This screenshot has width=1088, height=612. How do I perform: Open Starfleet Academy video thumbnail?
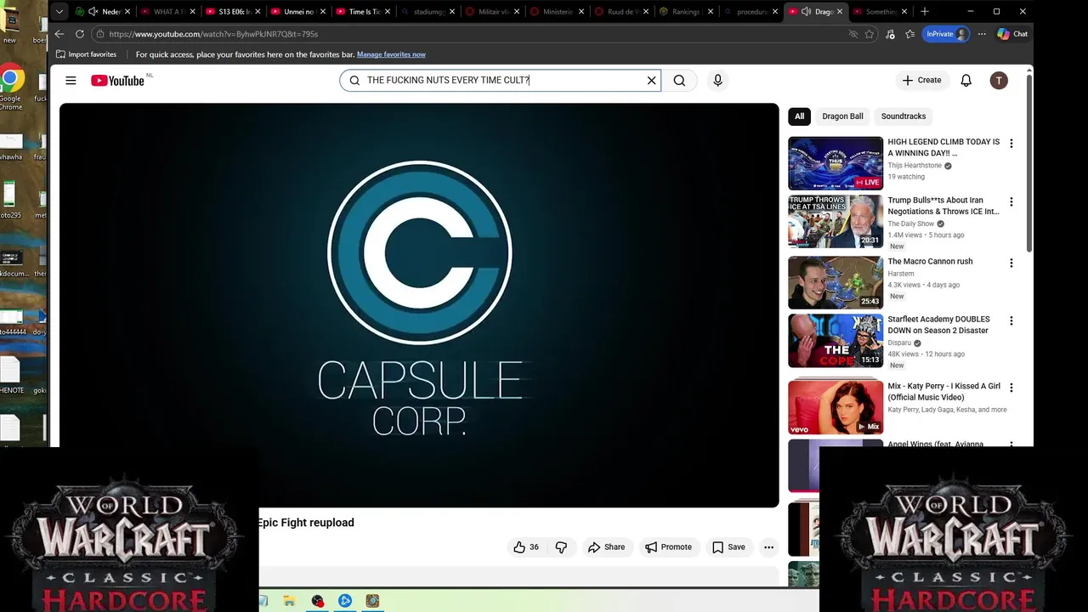pyautogui.click(x=836, y=341)
